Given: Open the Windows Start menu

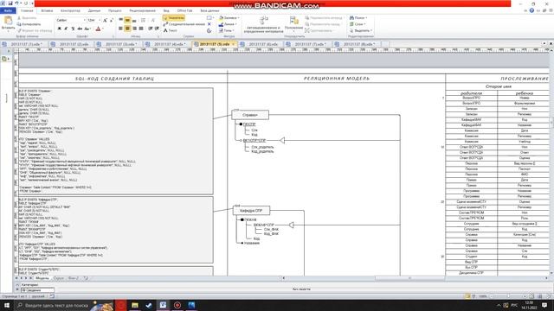Looking at the screenshot, I should point(7,305).
